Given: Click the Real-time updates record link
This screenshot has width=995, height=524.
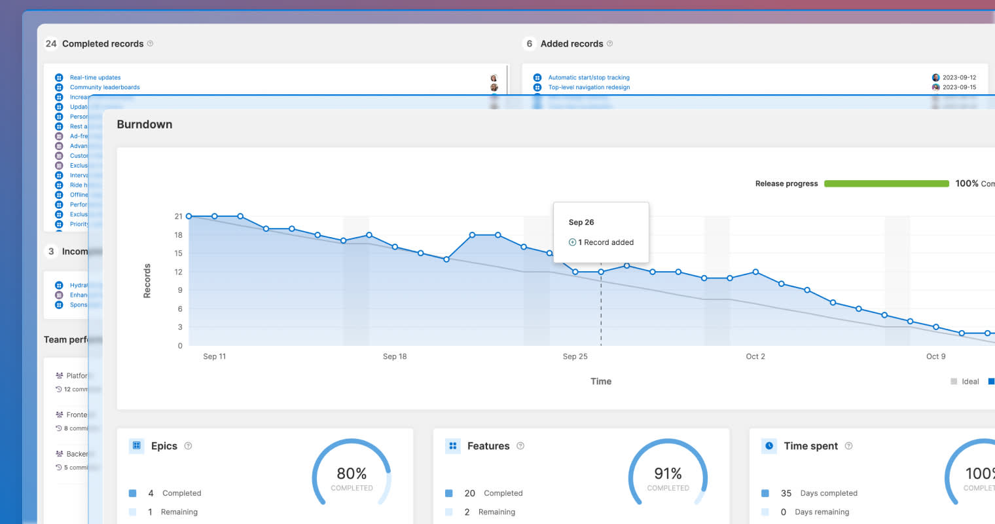Looking at the screenshot, I should 95,77.
